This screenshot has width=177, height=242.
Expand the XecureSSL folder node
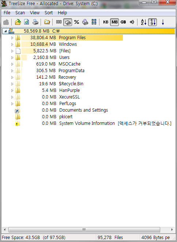tap(12, 97)
